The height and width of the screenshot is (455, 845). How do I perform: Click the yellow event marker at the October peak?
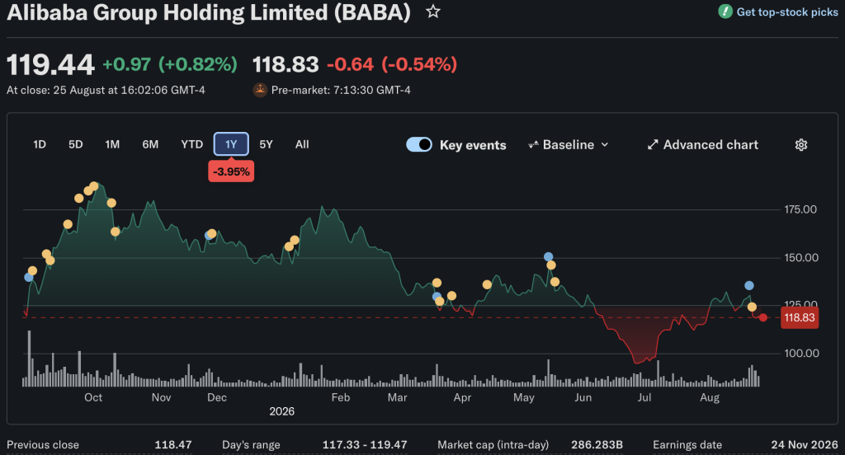point(94,186)
